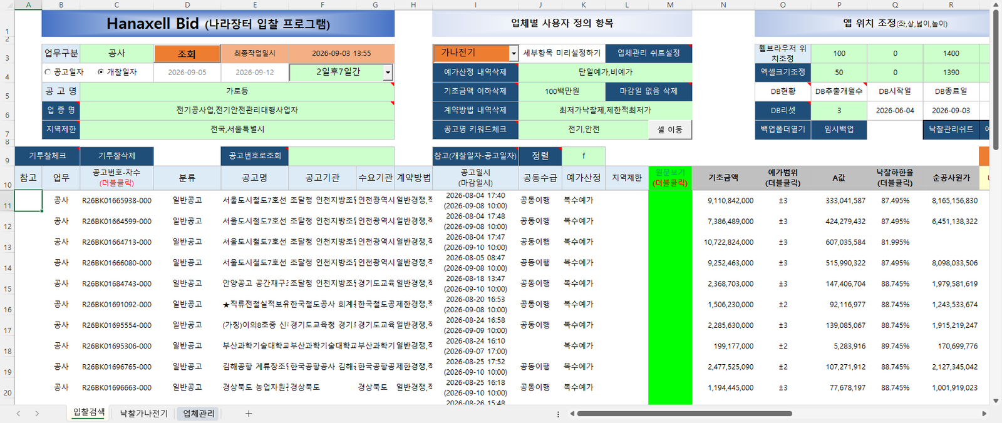Click the horizontal scrollbar right arrow

984,414
